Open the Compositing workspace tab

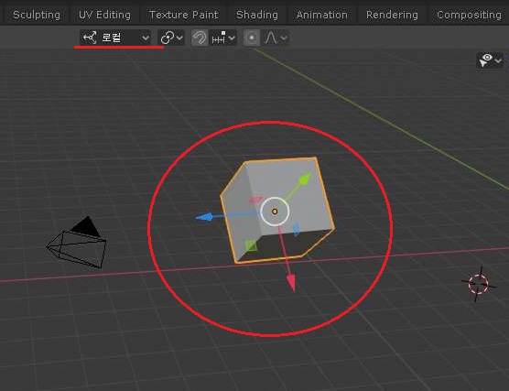pos(469,15)
